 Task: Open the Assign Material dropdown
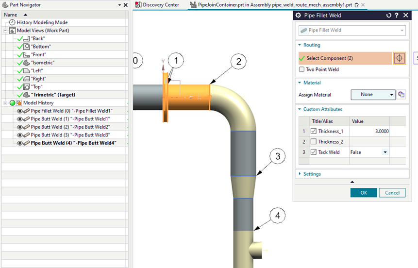click(373, 95)
